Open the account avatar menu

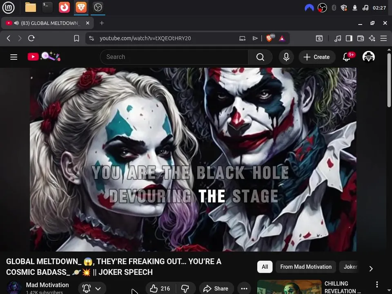pos(368,57)
